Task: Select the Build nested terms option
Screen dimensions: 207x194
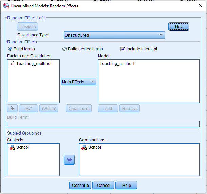Action: coord(64,49)
